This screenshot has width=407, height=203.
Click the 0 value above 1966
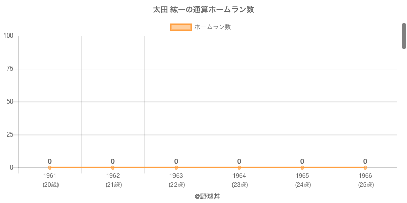tap(365, 161)
